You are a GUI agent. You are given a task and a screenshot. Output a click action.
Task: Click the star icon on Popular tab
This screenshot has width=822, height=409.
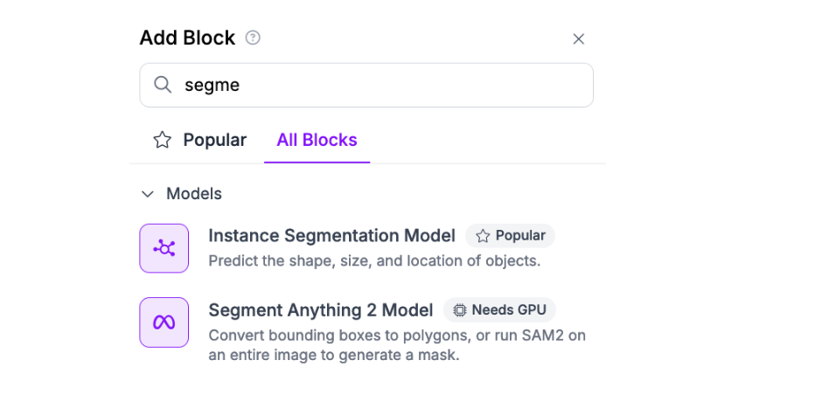[x=163, y=140]
